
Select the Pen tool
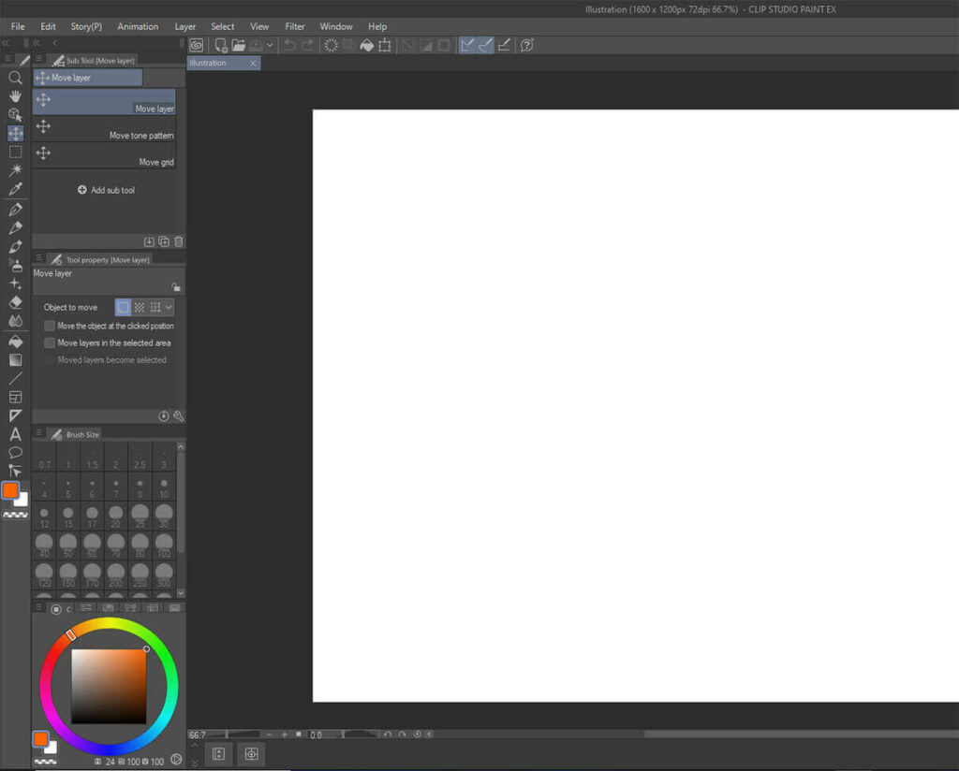(x=15, y=208)
